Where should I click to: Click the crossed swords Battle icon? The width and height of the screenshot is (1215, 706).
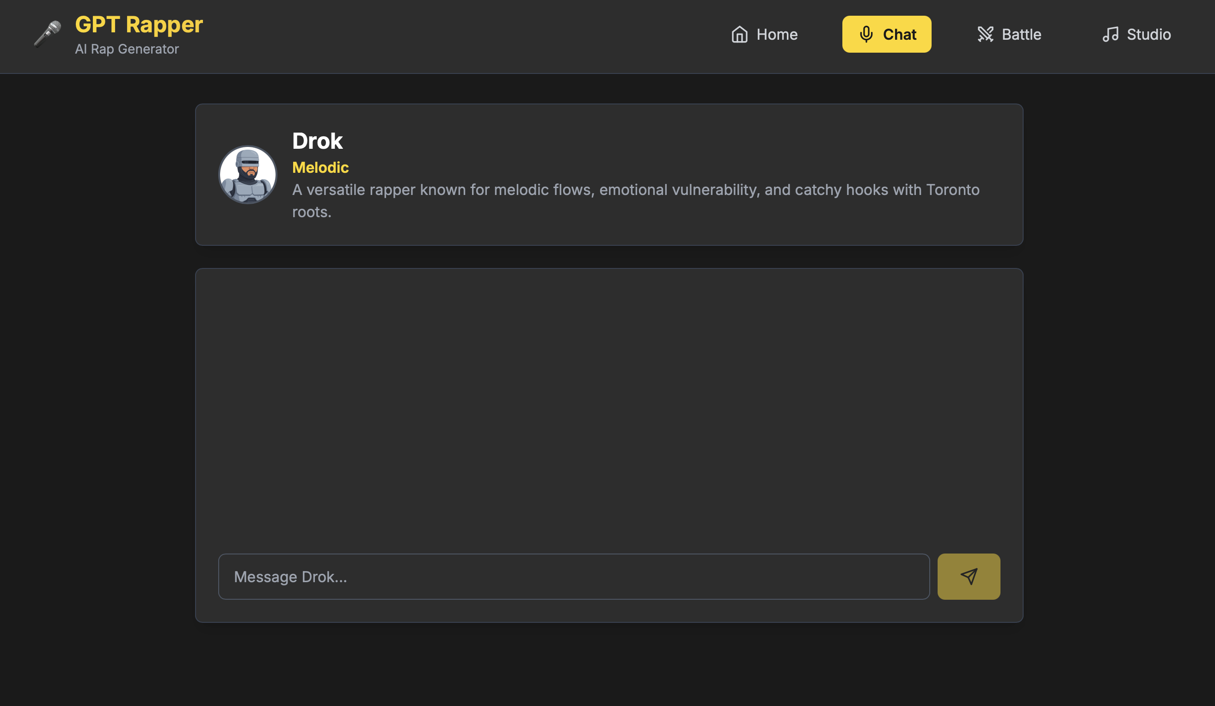pyautogui.click(x=985, y=35)
